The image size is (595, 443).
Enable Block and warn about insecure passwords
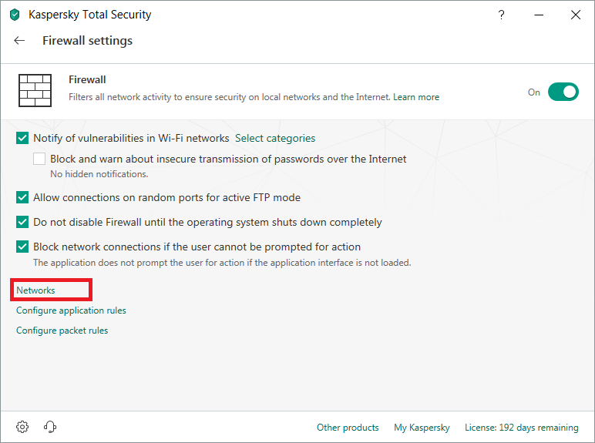coord(39,159)
